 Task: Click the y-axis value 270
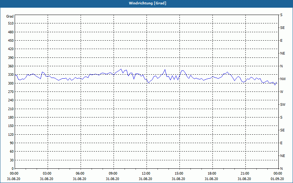click(11, 92)
